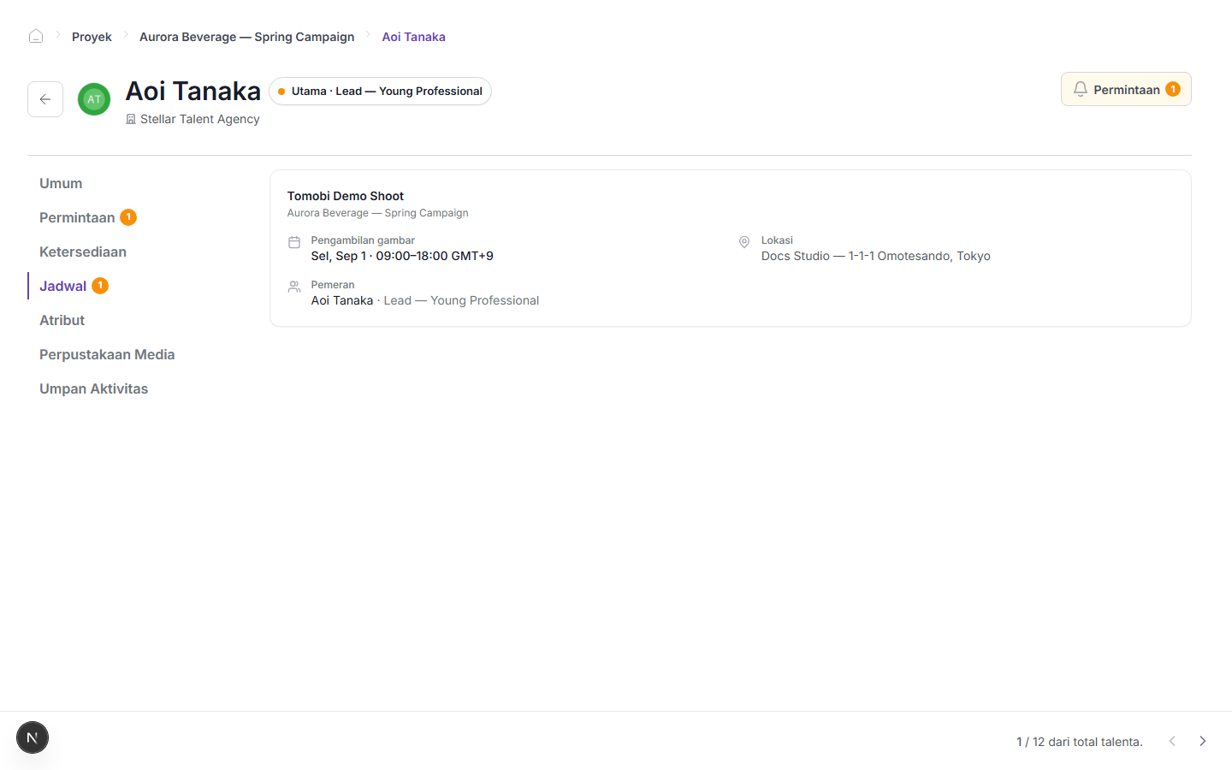This screenshot has width=1232, height=770.
Task: Click the Docs Studio — 1-1-1 Omotesando address
Action: [876, 256]
